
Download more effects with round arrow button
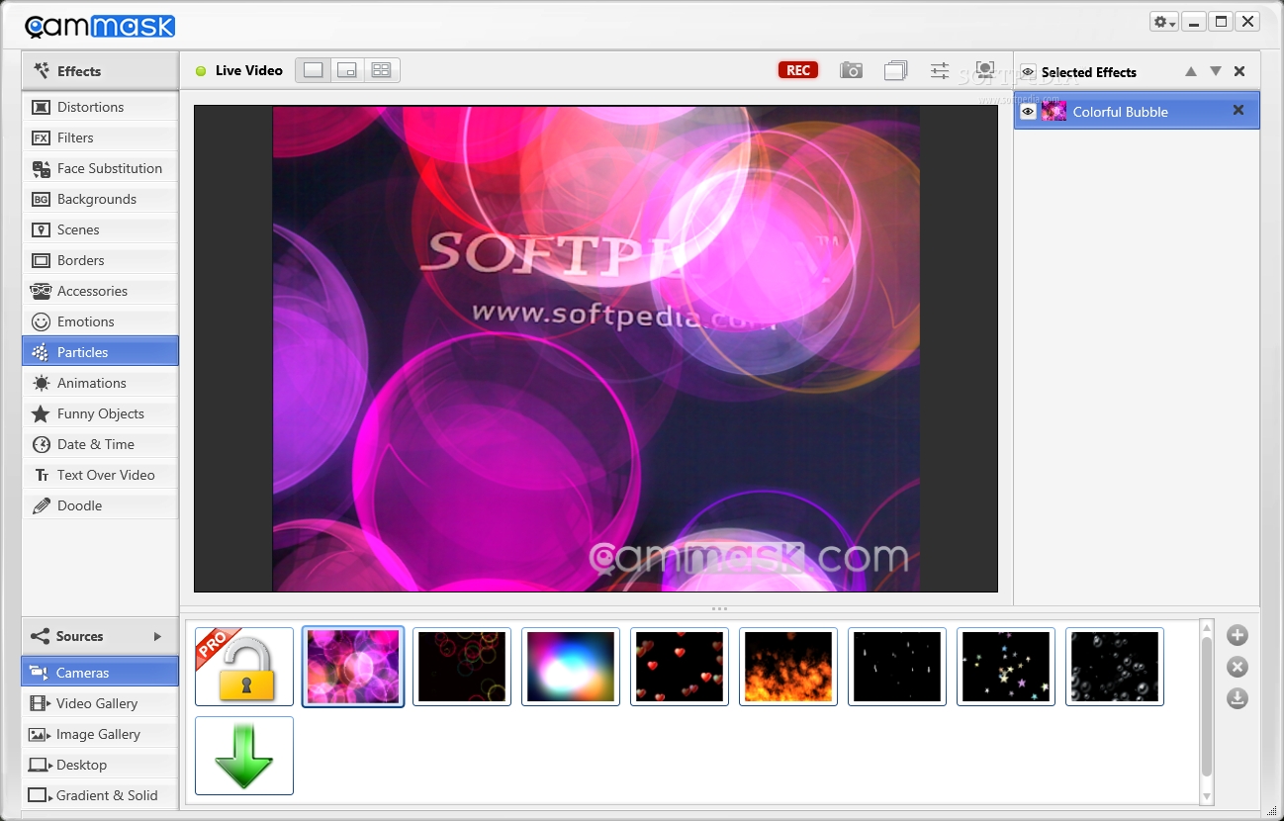[x=1238, y=699]
